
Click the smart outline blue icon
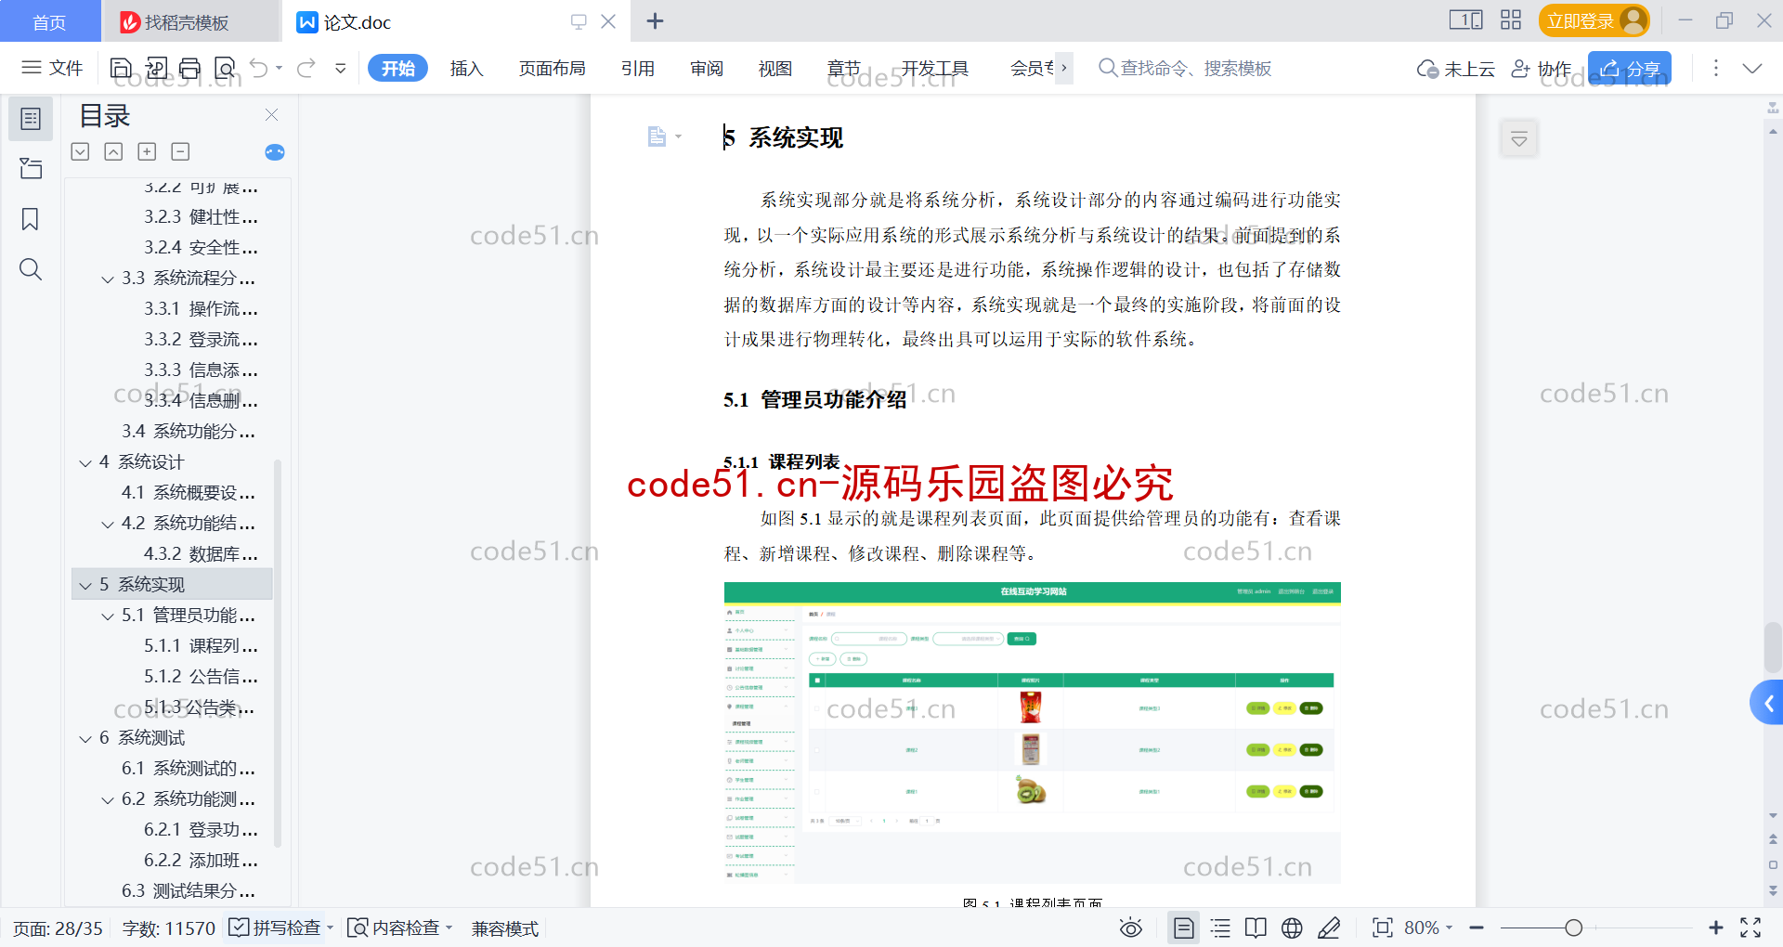(275, 152)
